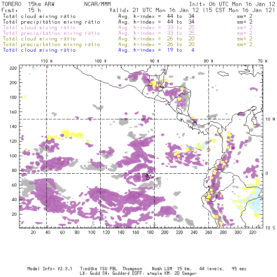Select k-index "33 to 25" on purple cloud row
The image size is (277, 277).
pyautogui.click(x=181, y=28)
